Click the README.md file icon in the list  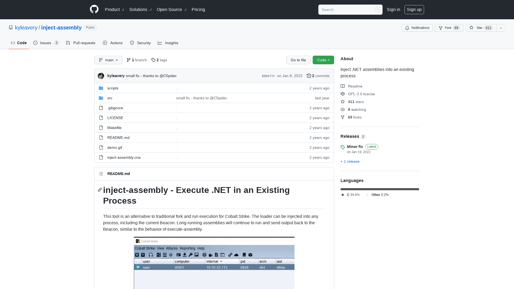pyautogui.click(x=101, y=138)
